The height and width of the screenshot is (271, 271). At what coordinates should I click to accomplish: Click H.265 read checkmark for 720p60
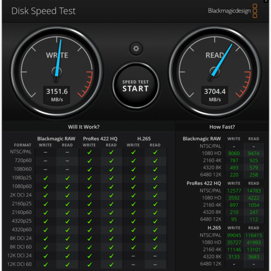pos(155,161)
